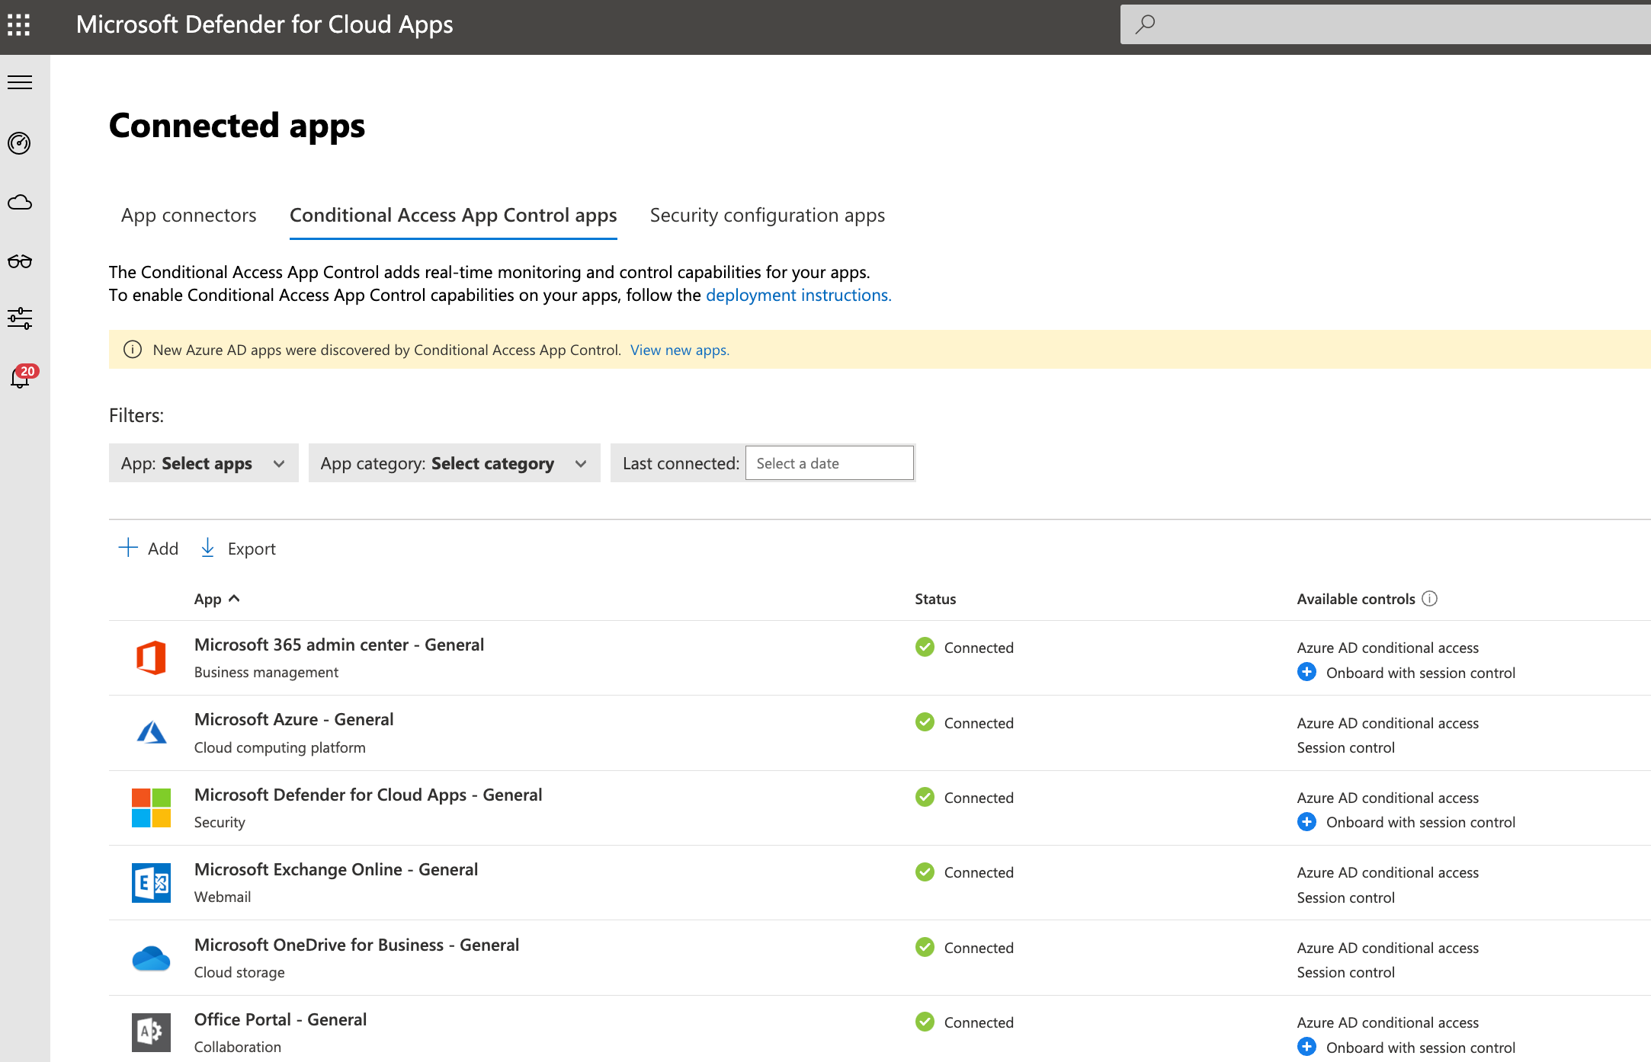Click Onboard with session control for Defender for Cloud Apps
This screenshot has width=1651, height=1062.
pos(1420,822)
